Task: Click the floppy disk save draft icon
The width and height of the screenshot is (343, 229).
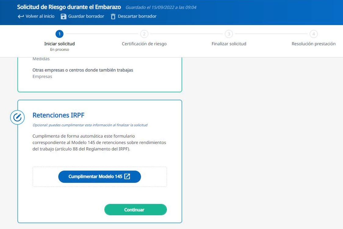Action: click(x=63, y=17)
